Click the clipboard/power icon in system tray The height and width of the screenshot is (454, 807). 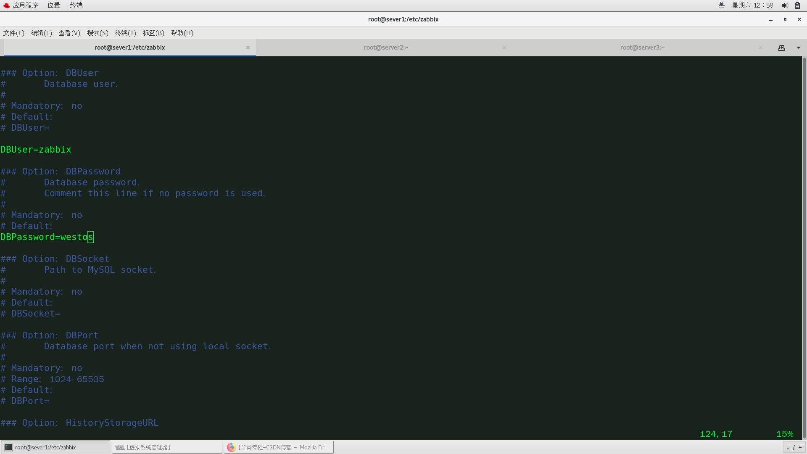point(797,5)
